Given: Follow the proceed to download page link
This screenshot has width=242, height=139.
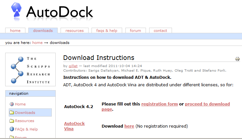Looking at the screenshot, I should (207, 104).
